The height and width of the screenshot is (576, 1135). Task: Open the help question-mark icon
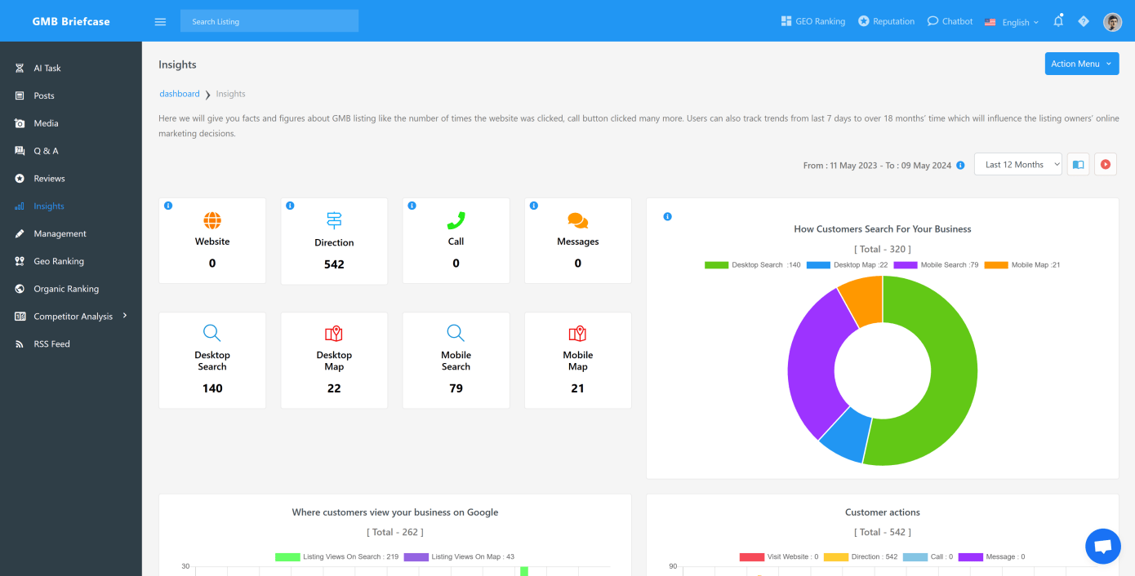tap(1084, 21)
